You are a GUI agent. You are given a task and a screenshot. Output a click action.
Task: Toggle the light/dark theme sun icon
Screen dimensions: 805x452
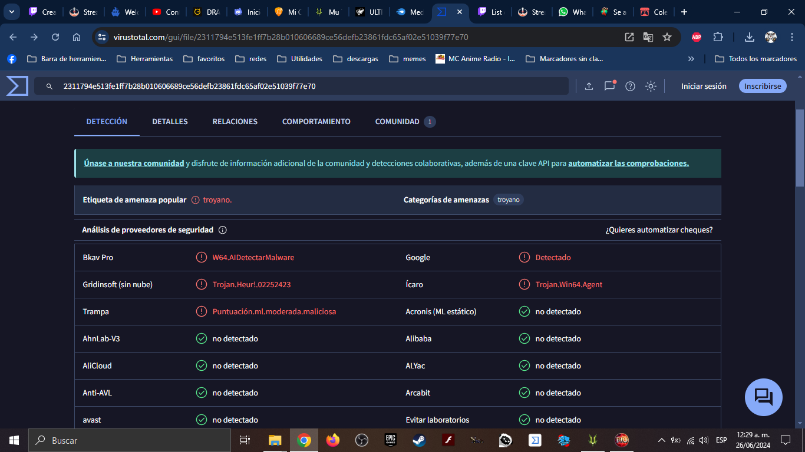[651, 86]
